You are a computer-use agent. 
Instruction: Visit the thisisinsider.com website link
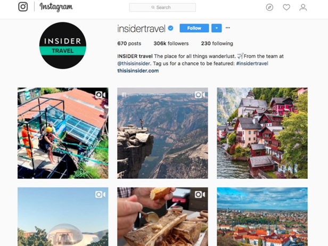point(138,71)
